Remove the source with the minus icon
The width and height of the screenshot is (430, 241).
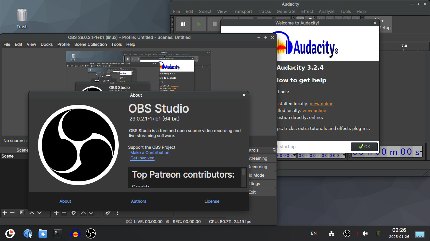point(64,213)
